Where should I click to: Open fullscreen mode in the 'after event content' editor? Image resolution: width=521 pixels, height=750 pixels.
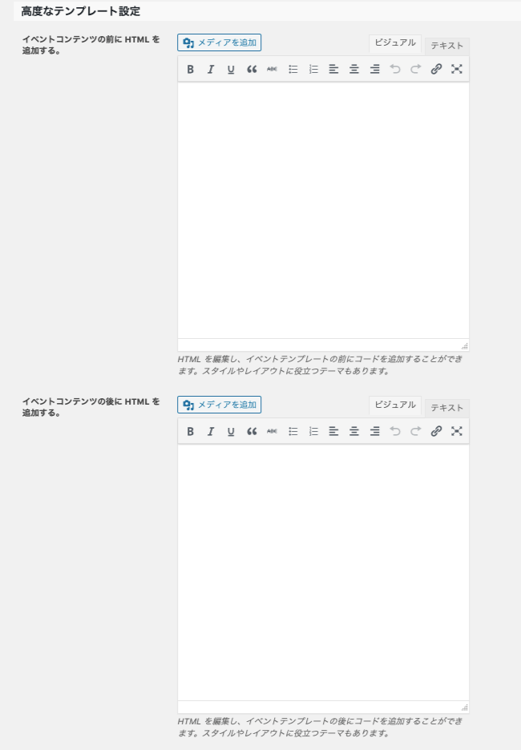pos(456,431)
